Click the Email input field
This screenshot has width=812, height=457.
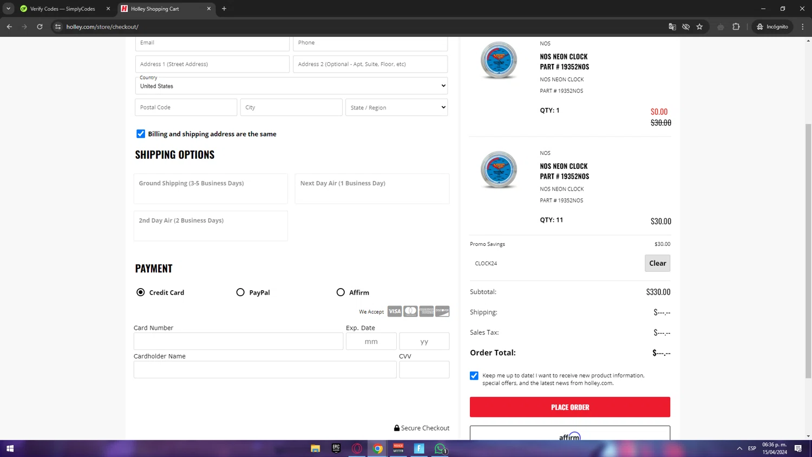click(212, 43)
